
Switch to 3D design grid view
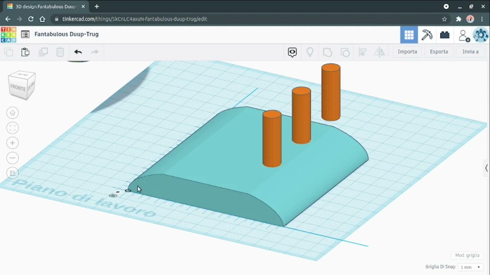(x=409, y=35)
